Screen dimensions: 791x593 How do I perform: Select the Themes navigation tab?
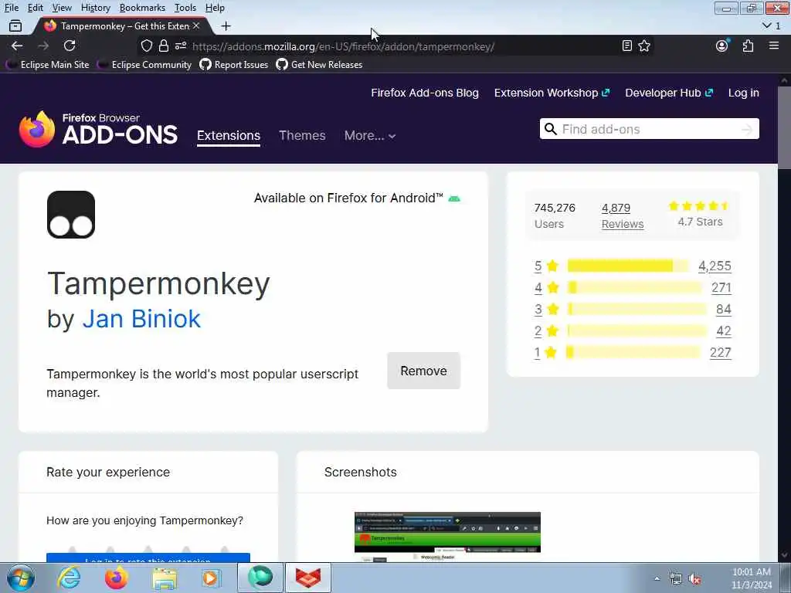point(302,136)
